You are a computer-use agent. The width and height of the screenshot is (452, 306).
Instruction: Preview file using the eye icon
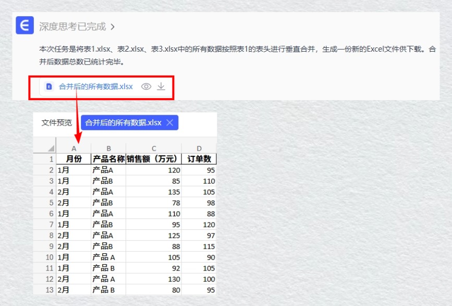pyautogui.click(x=146, y=87)
